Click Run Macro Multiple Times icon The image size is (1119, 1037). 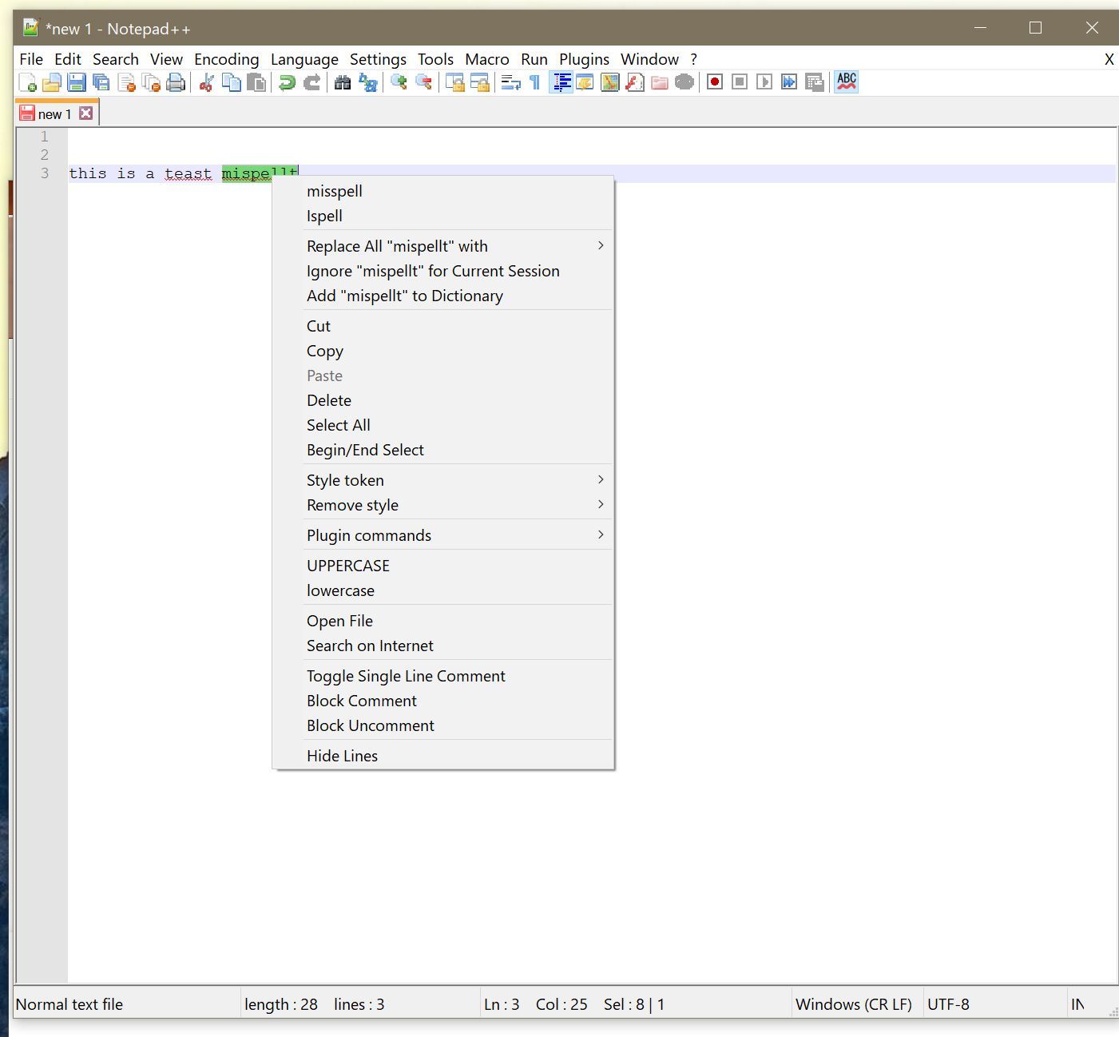(x=789, y=82)
